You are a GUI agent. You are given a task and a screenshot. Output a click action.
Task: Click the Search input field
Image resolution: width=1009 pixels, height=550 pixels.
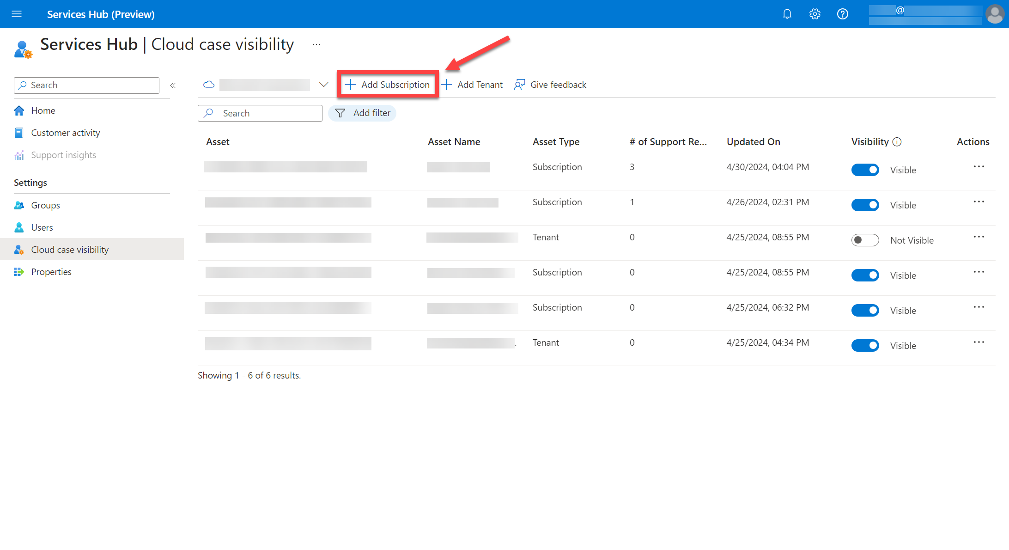(x=260, y=112)
